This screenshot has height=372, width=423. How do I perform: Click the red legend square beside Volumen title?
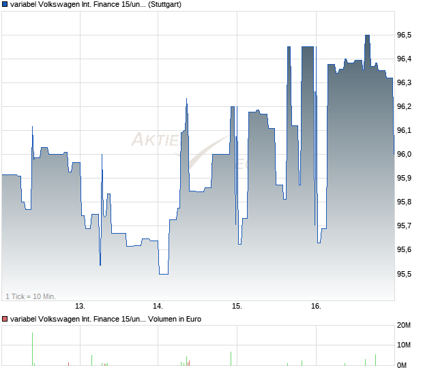coord(5,319)
